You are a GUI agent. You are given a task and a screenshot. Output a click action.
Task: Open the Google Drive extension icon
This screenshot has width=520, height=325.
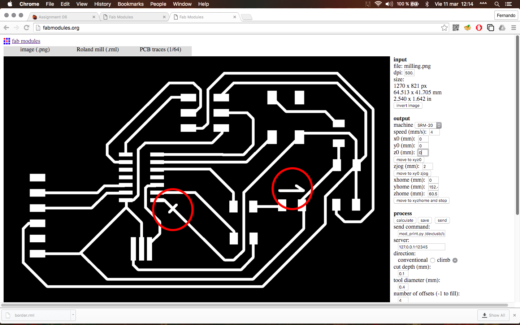coord(502,28)
